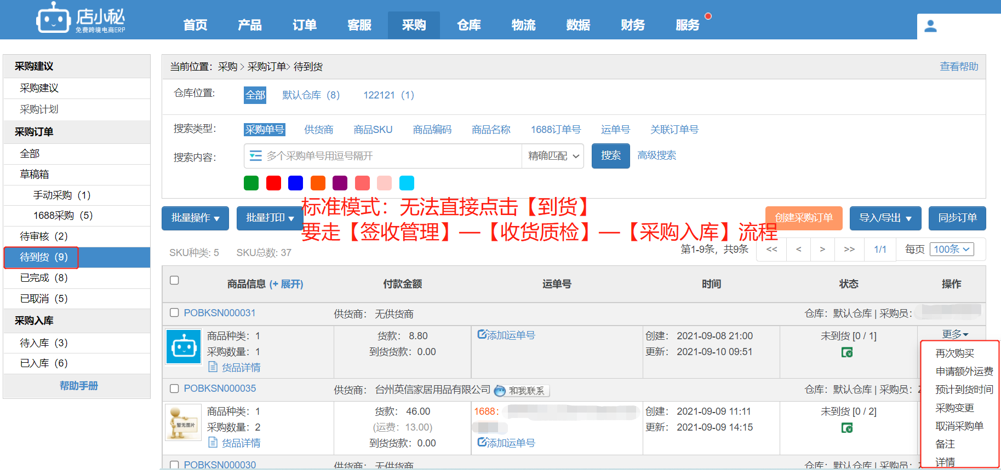Click the user profile icon in header
The height and width of the screenshot is (470, 1001).
click(930, 26)
